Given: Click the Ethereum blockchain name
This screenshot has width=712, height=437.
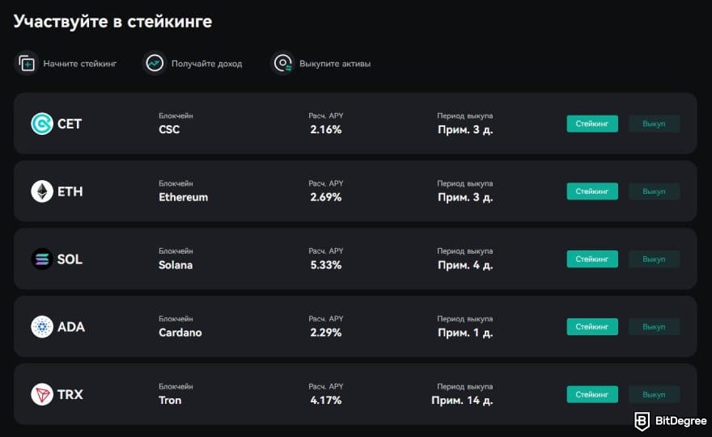Looking at the screenshot, I should 184,197.
